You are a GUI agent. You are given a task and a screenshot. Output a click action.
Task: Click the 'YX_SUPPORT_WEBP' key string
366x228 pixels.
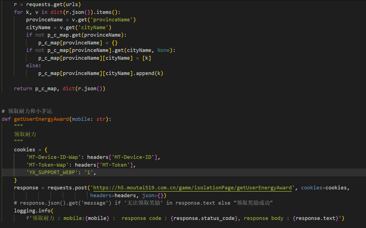[52, 172]
